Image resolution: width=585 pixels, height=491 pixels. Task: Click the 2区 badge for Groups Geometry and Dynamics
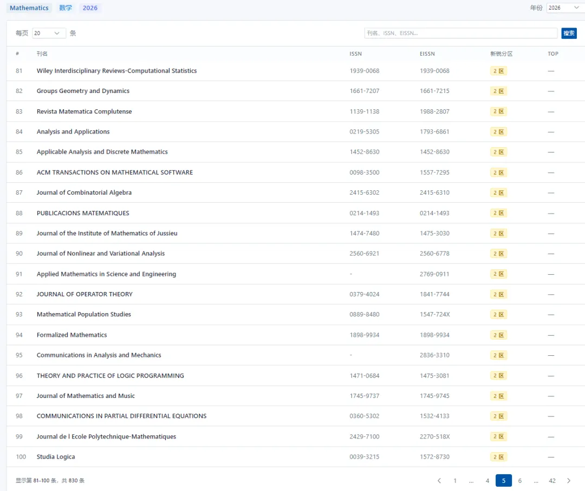coord(498,91)
